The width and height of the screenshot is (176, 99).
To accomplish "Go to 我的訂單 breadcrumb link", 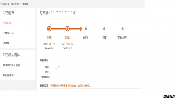I will 15,4.
